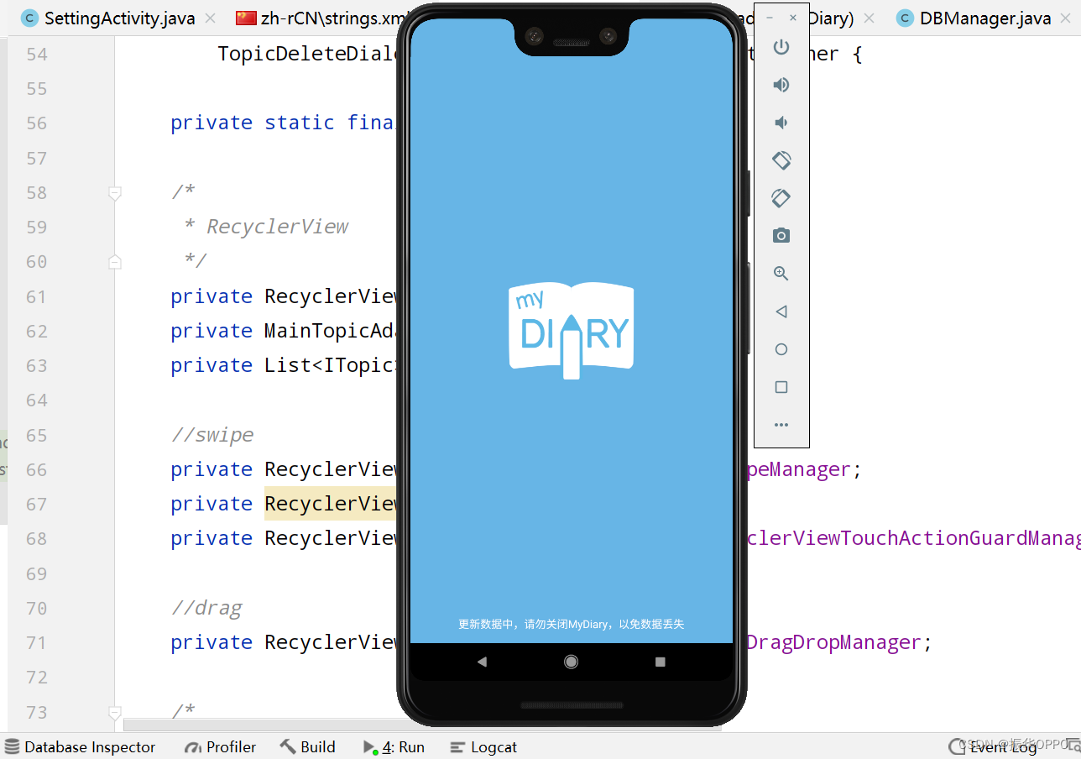Collapse comment block fold marker at line 58
Screen dimensions: 1081x759
pyautogui.click(x=115, y=193)
